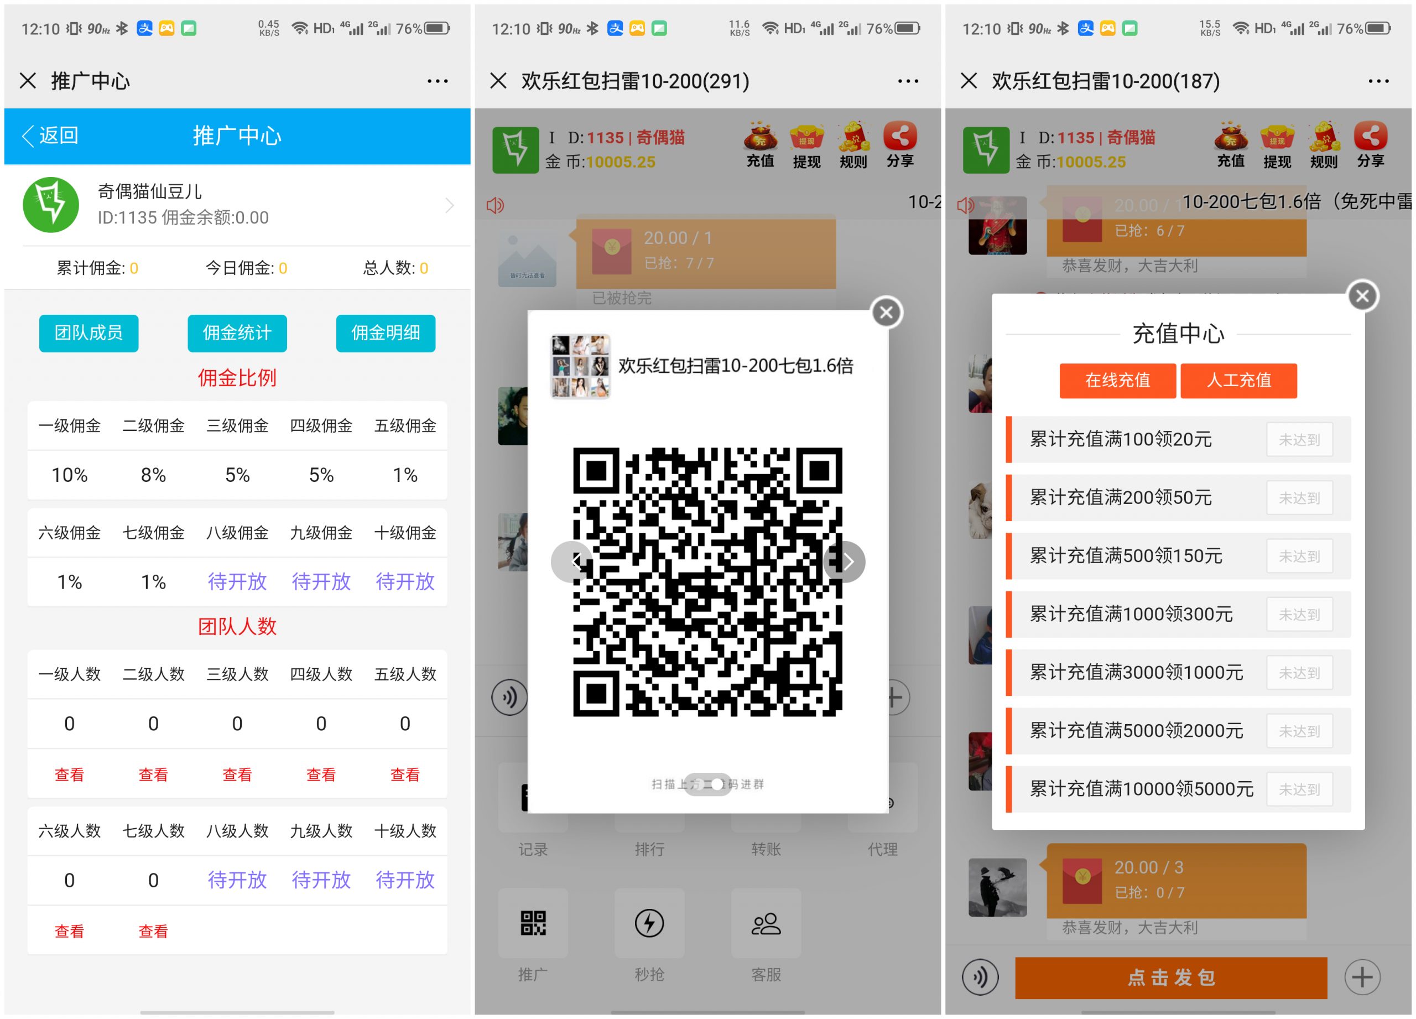The image size is (1416, 1019).
Task: Close the 欢乐红包扫雷10-200(187) page with X
Action: (969, 81)
